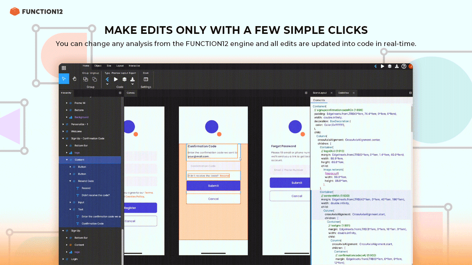The image size is (472, 265).
Task: Select the pointer selection tool
Action: (64, 79)
